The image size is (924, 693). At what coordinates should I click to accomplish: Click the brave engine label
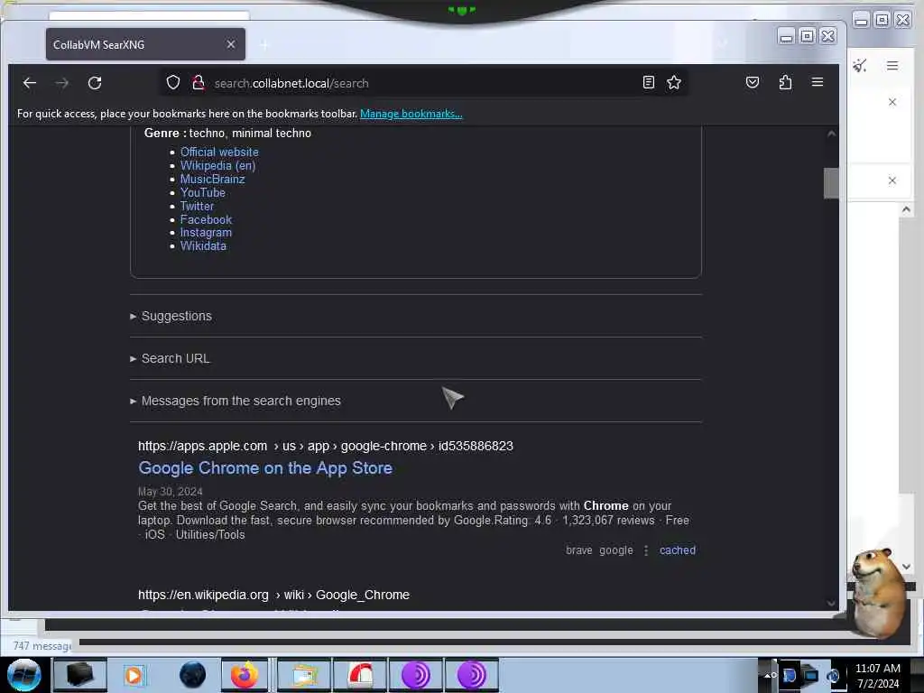coord(578,550)
